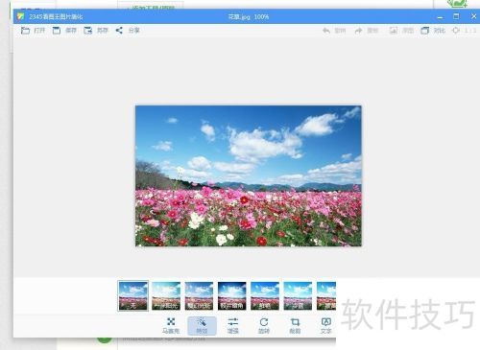This screenshot has height=350, width=480.
Task: Apply the 鲜艳 vivid effect thumbnail
Action: (265, 296)
